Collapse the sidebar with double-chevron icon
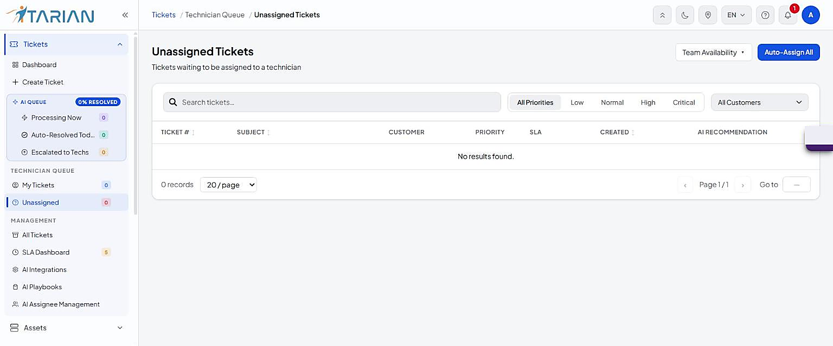The image size is (833, 346). (125, 15)
